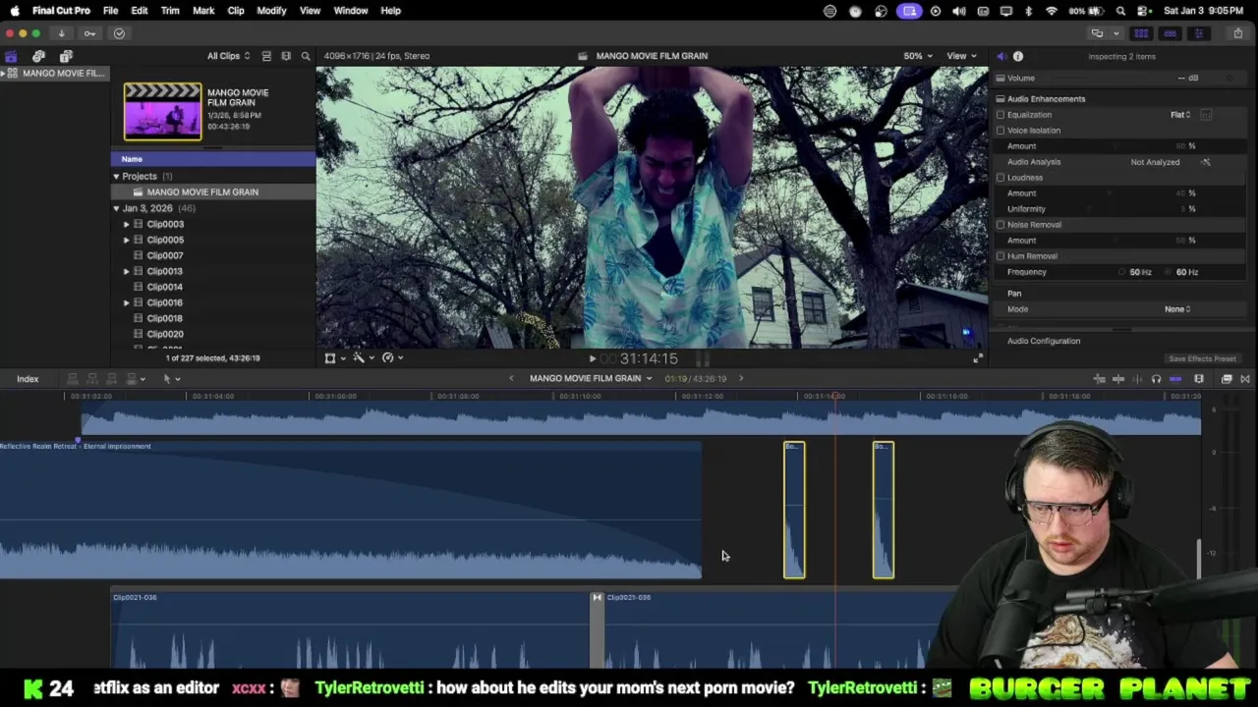Open the viewer View dropdown
Screen dimensions: 1258x707
pyautogui.click(x=960, y=56)
